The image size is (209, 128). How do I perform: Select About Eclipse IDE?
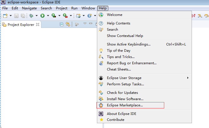144,114
